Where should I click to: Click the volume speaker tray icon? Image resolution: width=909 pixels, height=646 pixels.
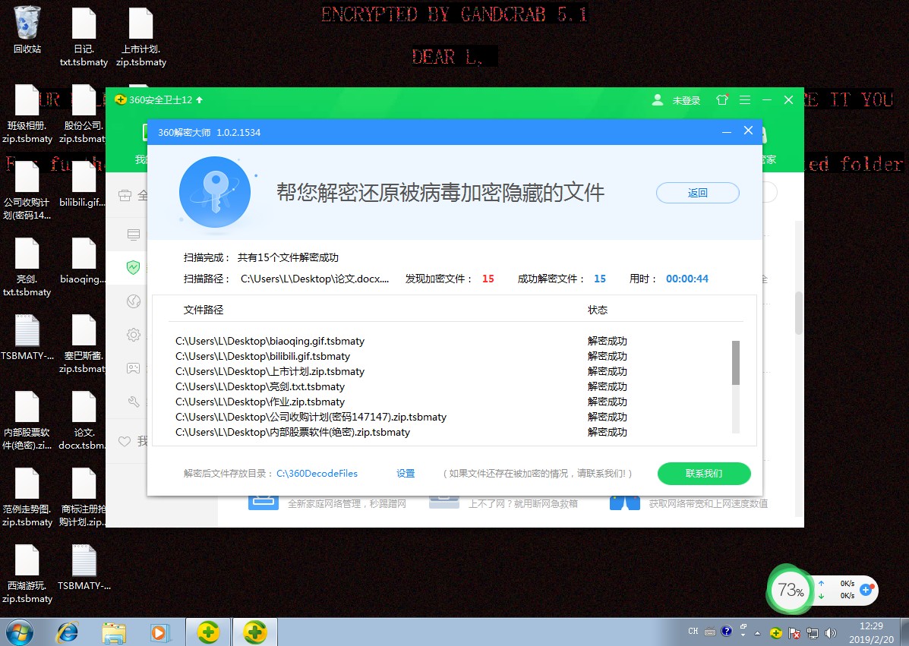831,633
